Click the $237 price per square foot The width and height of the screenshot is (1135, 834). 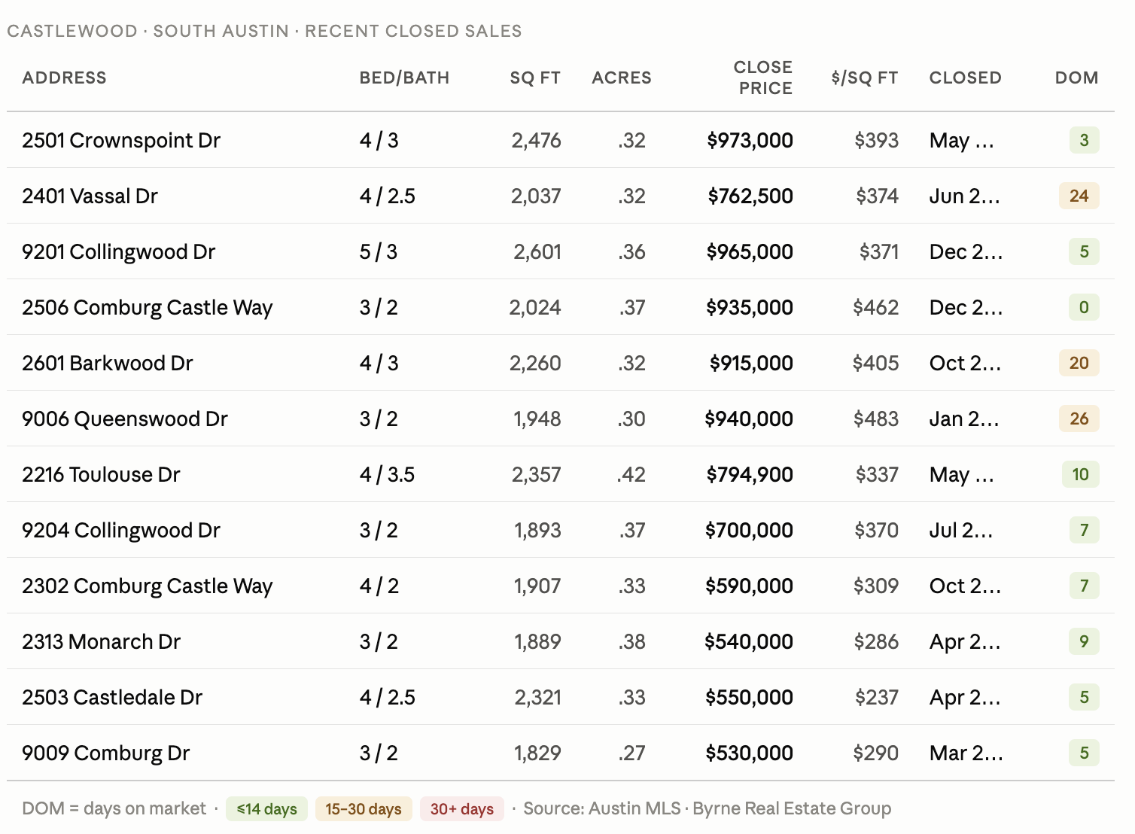point(877,697)
